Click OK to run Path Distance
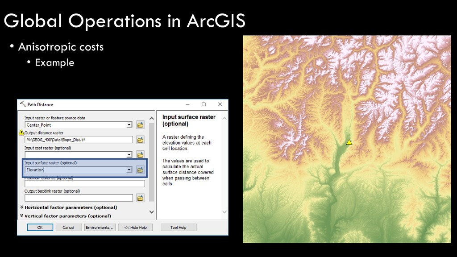The height and width of the screenshot is (257, 457). click(40, 227)
